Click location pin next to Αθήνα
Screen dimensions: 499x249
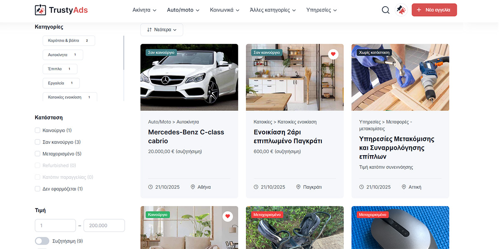point(193,187)
